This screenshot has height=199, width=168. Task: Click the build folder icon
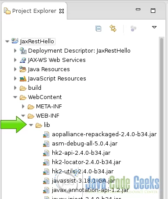click(x=23, y=88)
